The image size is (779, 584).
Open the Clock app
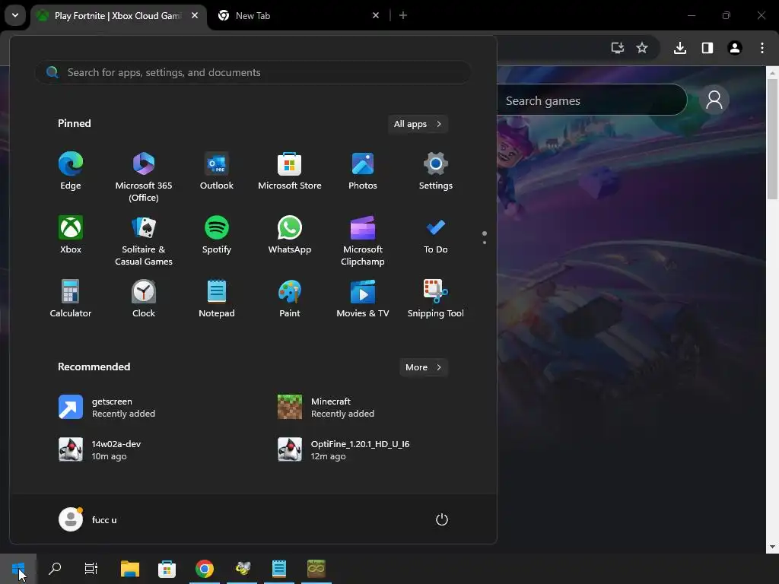pos(144,298)
